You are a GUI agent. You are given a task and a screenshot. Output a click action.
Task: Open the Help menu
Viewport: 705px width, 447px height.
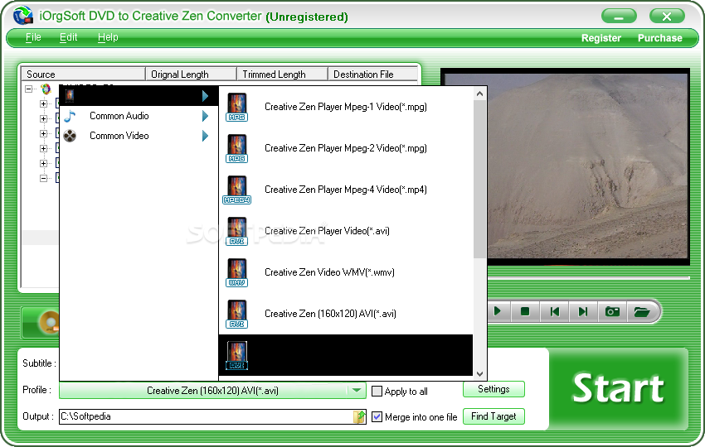(108, 37)
